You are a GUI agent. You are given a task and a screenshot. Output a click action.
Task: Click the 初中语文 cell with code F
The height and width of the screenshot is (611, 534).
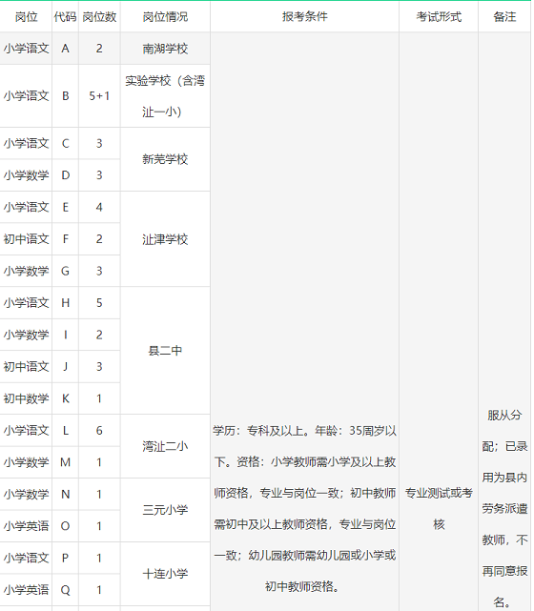pyautogui.click(x=26, y=239)
